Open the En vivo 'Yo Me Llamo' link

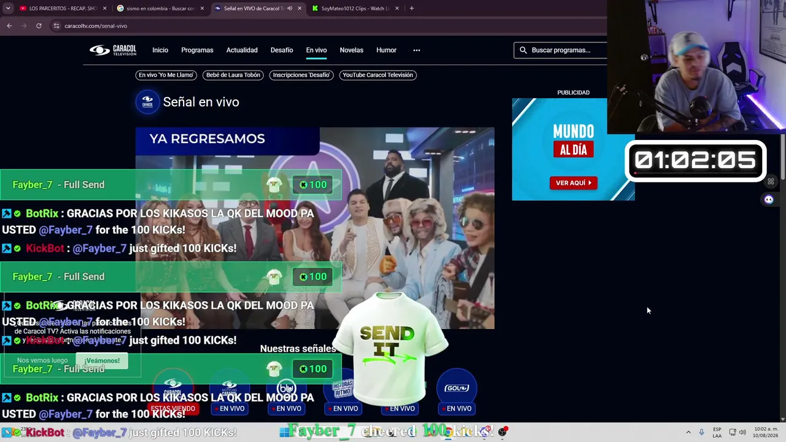pos(166,75)
